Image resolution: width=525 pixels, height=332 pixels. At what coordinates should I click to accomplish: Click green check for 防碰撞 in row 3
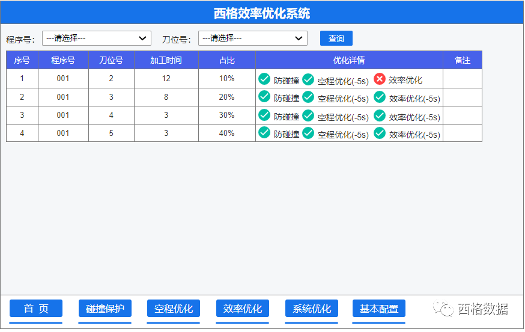[264, 115]
